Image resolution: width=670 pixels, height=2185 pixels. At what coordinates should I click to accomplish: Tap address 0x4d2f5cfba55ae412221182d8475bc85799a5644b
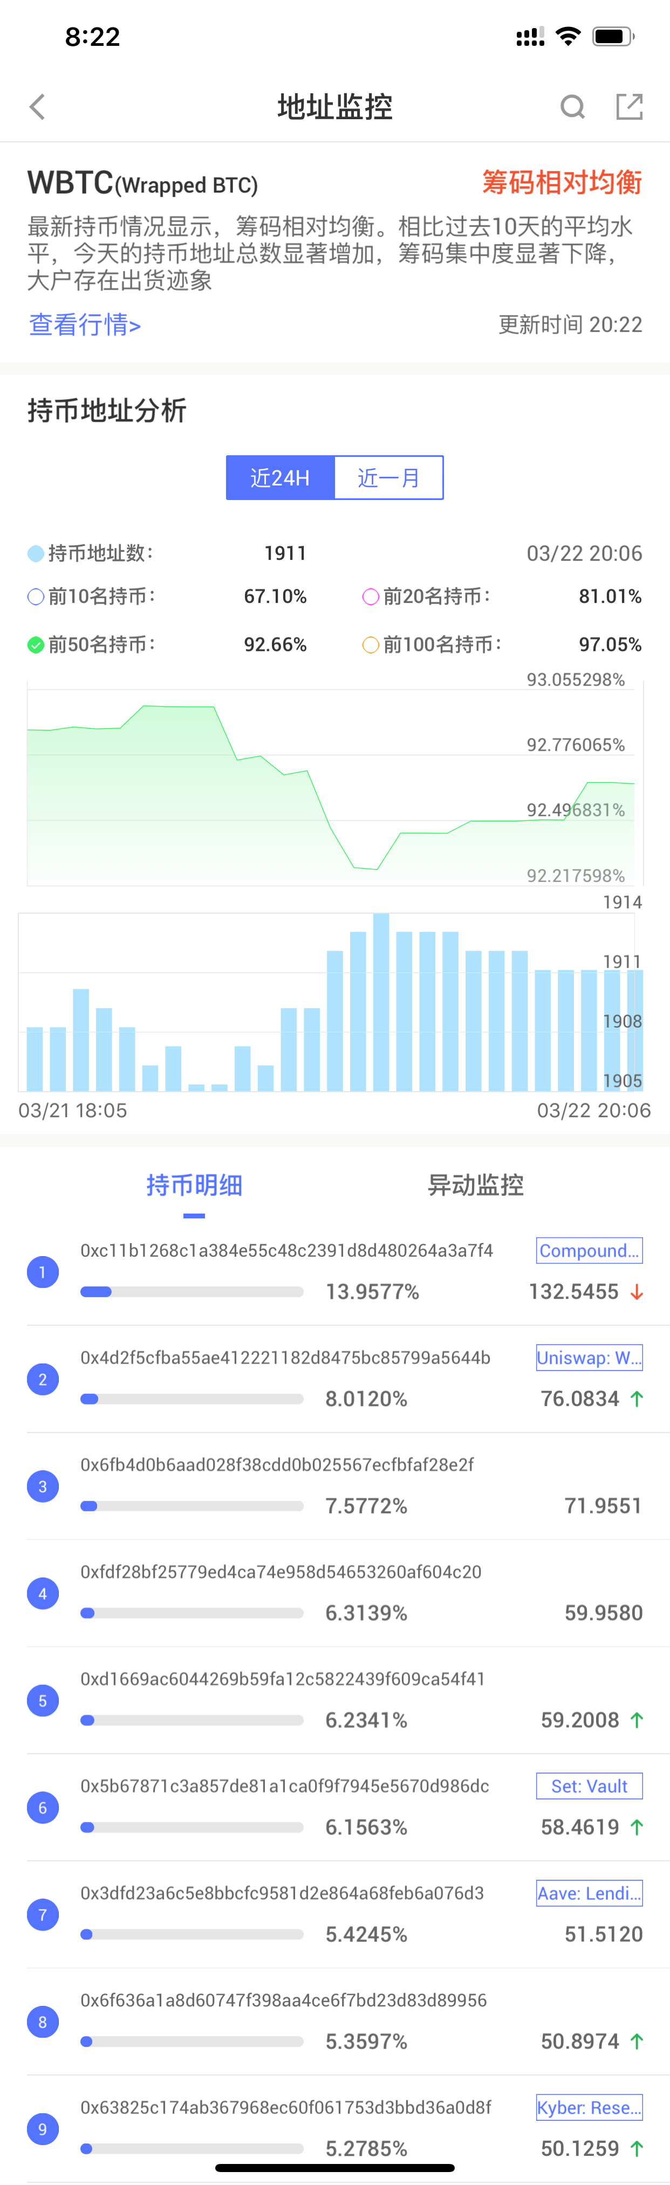pos(285,1357)
